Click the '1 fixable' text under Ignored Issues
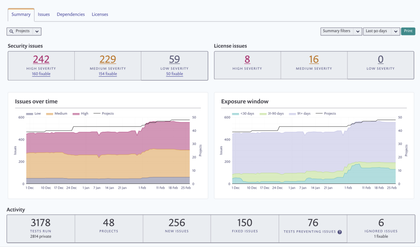Viewport: 420px width, 247px height. [381, 236]
